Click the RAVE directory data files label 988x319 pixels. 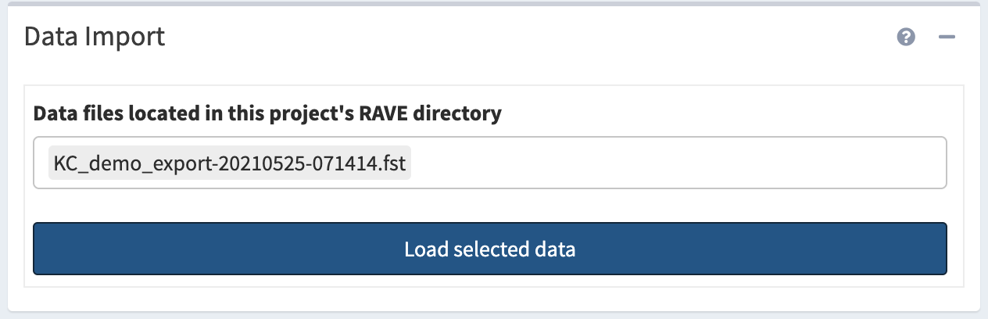[x=267, y=113]
